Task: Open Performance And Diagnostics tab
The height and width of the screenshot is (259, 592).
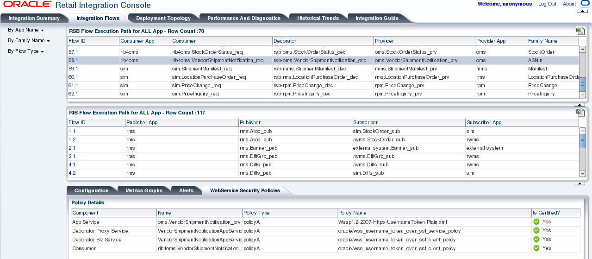Action: [x=244, y=18]
